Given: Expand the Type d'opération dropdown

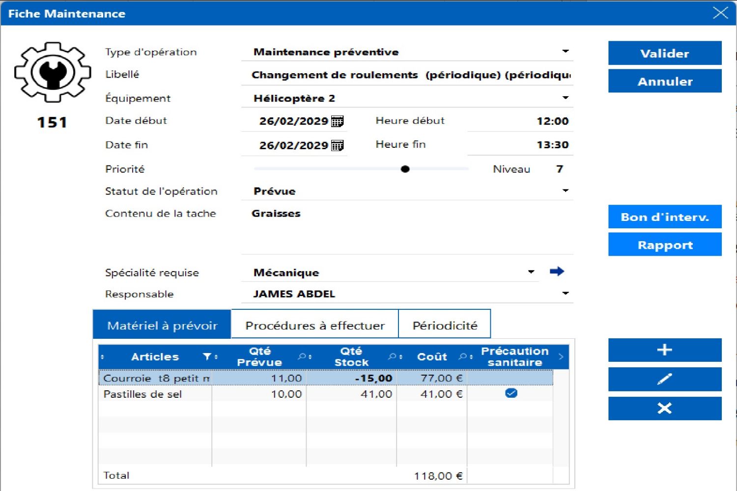Looking at the screenshot, I should tap(565, 52).
